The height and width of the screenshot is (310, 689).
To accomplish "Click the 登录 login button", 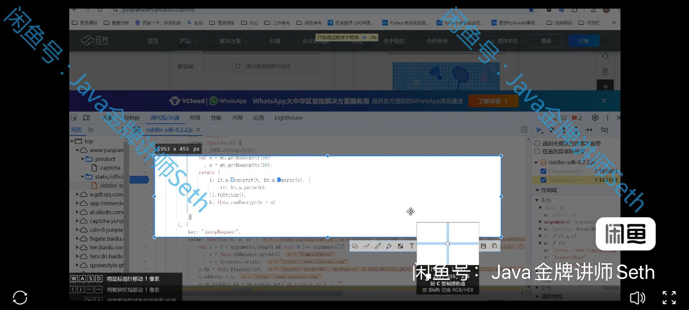I will [546, 41].
